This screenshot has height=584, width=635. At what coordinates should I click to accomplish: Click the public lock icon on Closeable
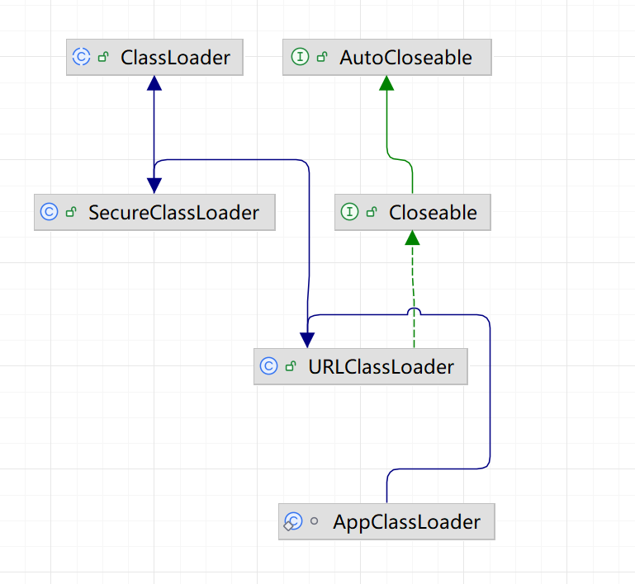point(372,212)
